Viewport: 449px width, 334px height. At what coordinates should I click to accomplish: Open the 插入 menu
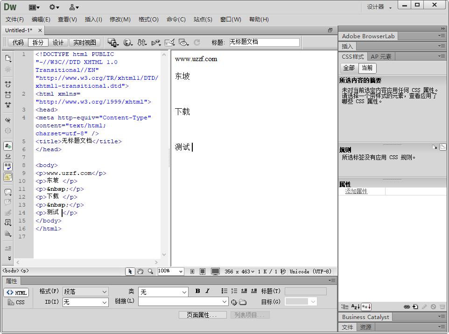tap(93, 20)
